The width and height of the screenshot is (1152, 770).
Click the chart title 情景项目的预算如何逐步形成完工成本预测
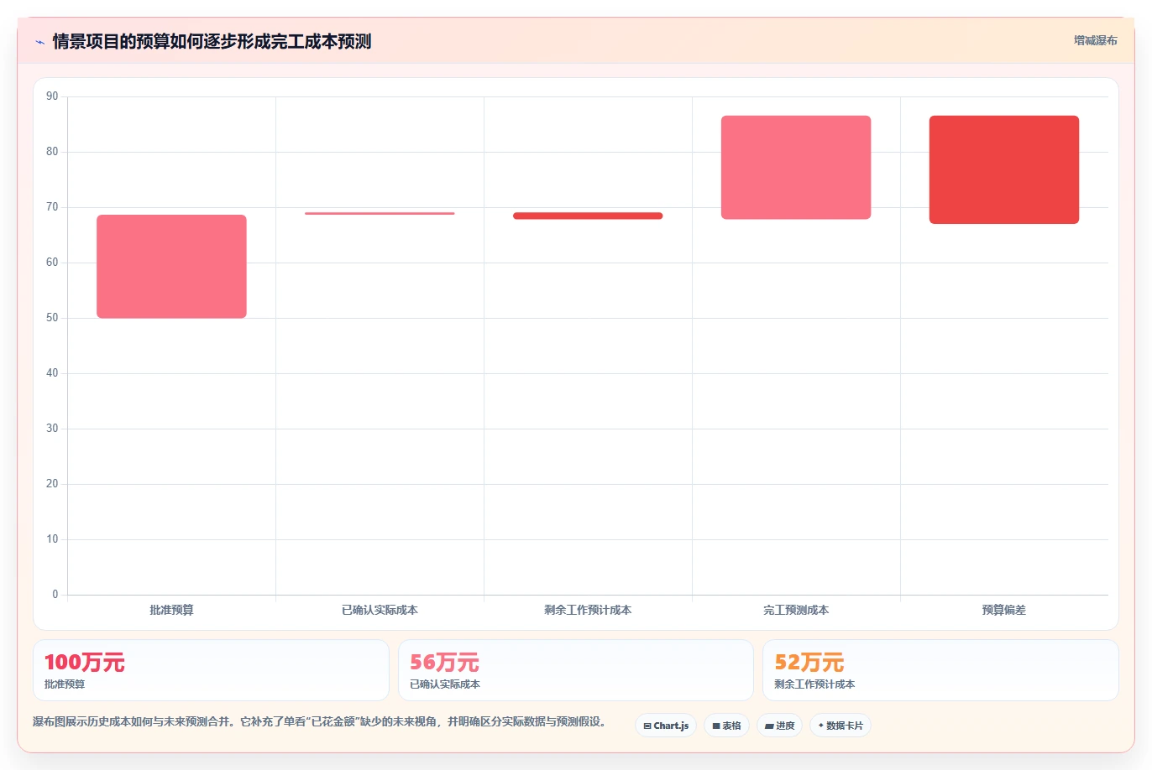coord(212,42)
